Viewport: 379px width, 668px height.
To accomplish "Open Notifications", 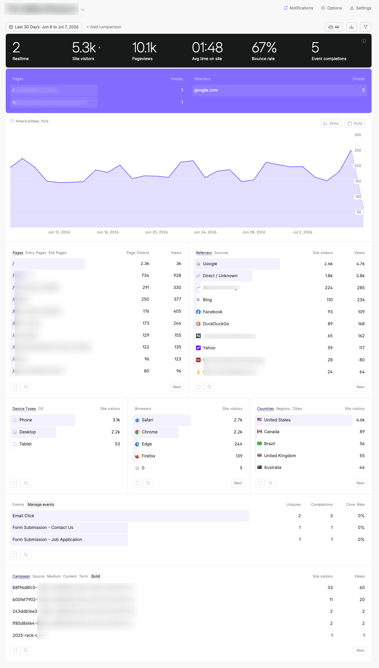I will 298,8.
